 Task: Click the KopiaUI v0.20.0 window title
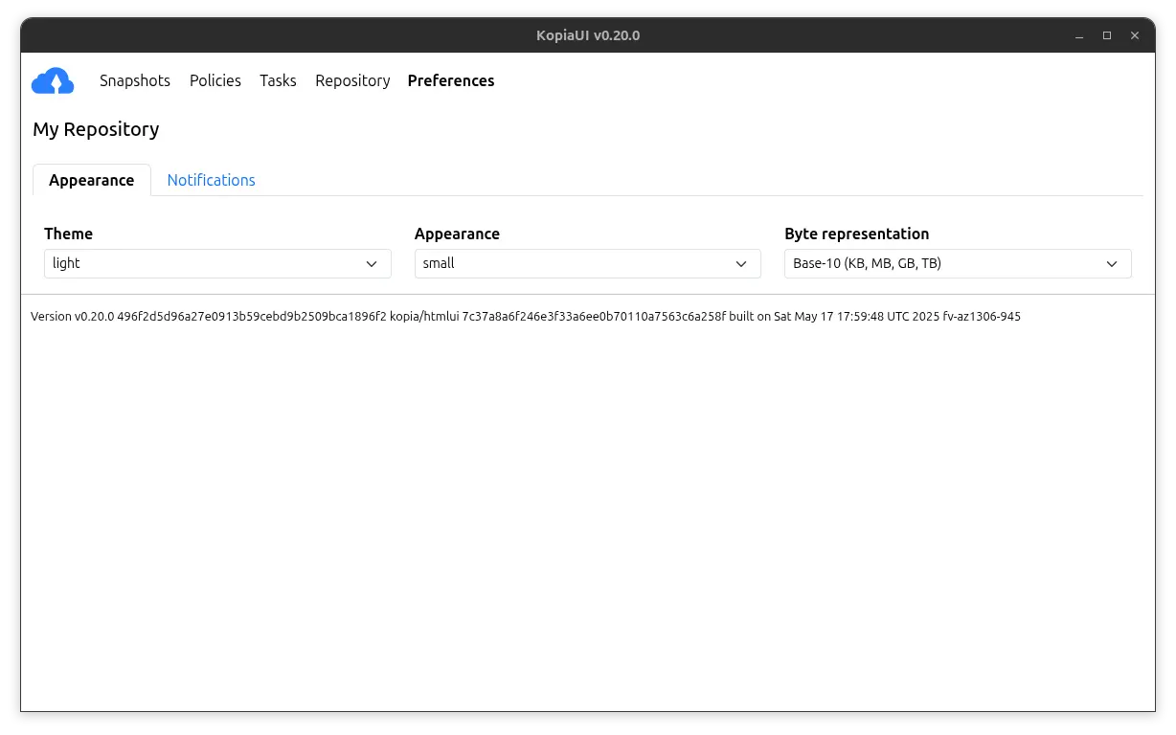(588, 35)
